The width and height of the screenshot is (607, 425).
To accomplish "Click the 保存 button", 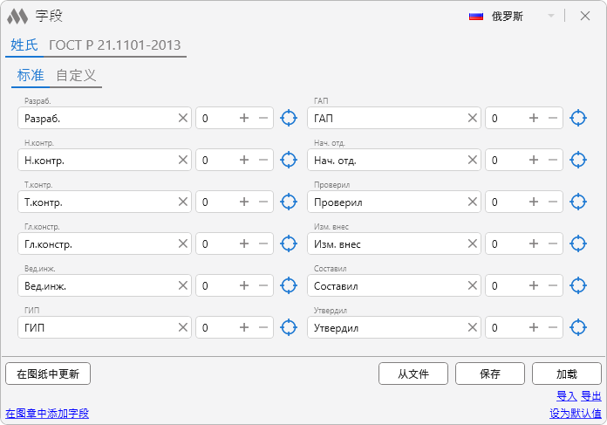I will [489, 374].
